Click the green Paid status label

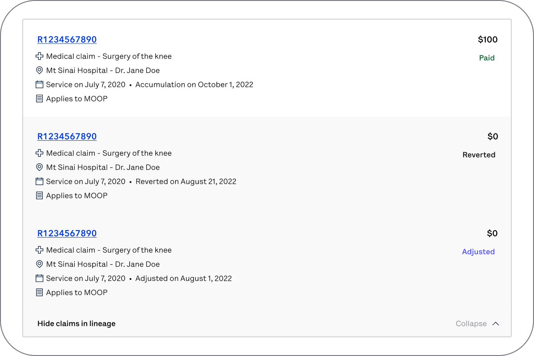pyautogui.click(x=487, y=58)
